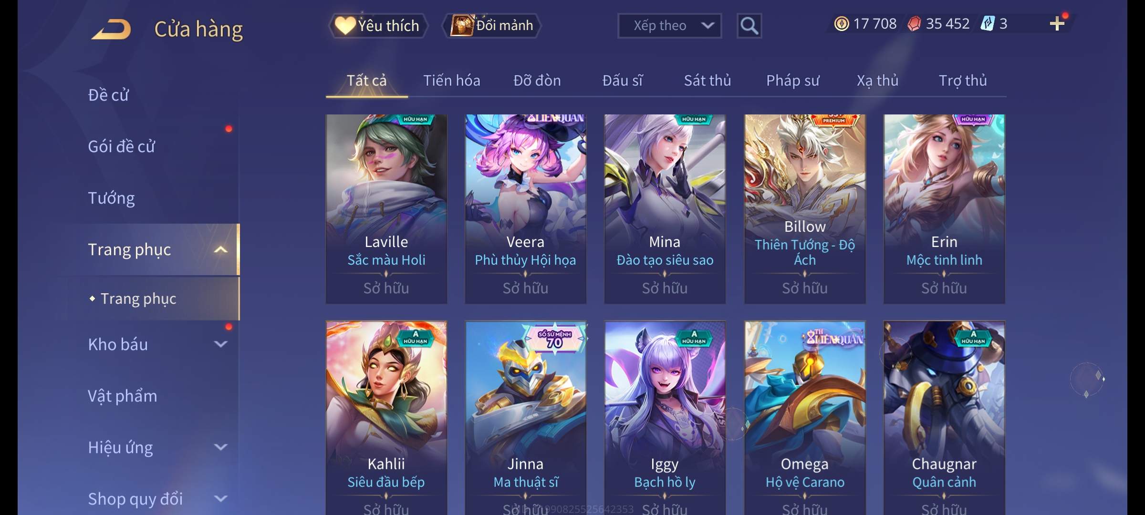Open the Xếp theo sort dropdown
This screenshot has width=1145, height=515.
tap(669, 26)
